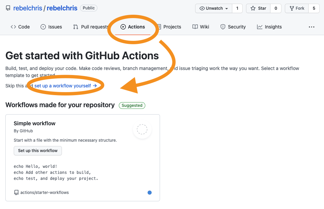
Task: Click the Suggested label badge
Action: pyautogui.click(x=132, y=106)
